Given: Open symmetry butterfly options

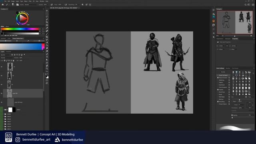Looking at the screenshot, I should point(90,5).
